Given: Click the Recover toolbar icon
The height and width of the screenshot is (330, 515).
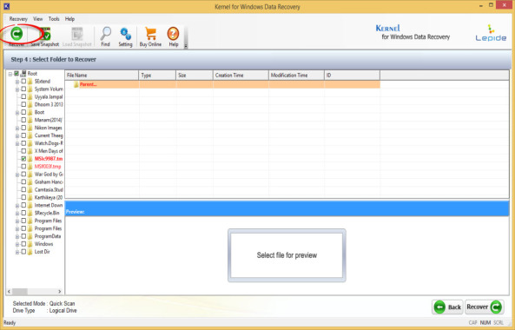Looking at the screenshot, I should 17,34.
